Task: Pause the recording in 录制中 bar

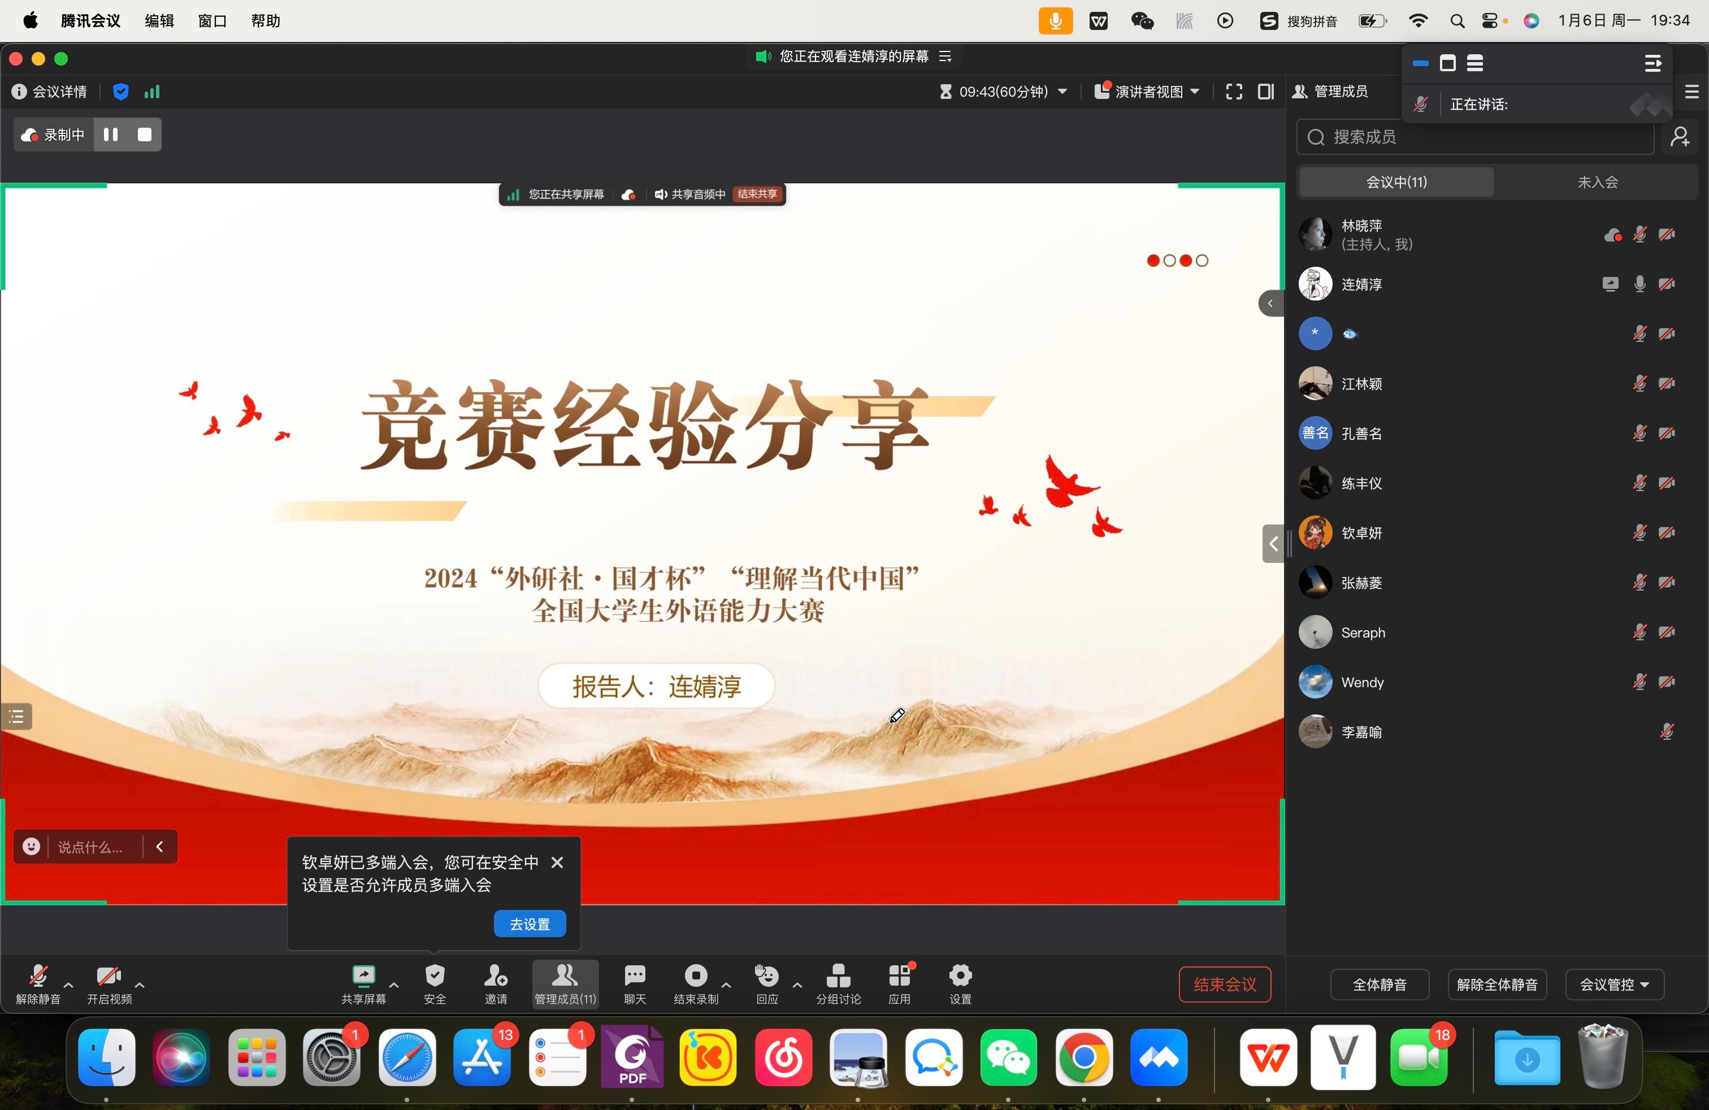Action: pyautogui.click(x=111, y=135)
